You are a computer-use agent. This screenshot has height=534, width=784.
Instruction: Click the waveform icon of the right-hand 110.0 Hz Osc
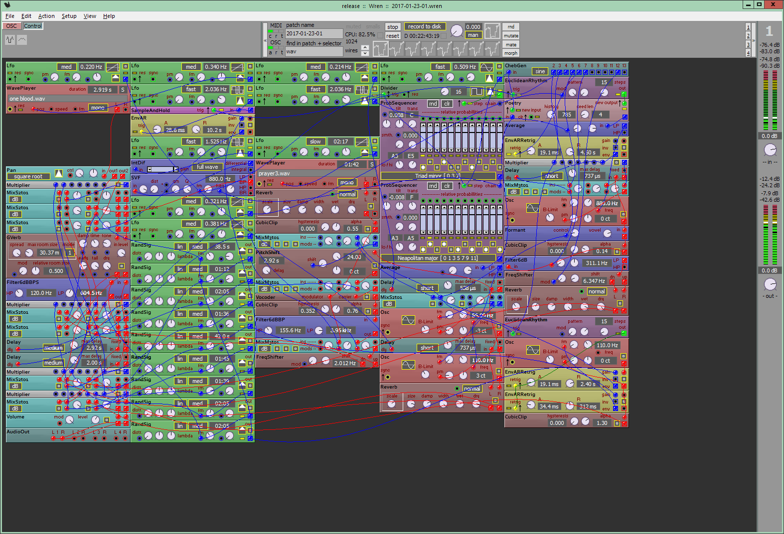click(x=533, y=350)
